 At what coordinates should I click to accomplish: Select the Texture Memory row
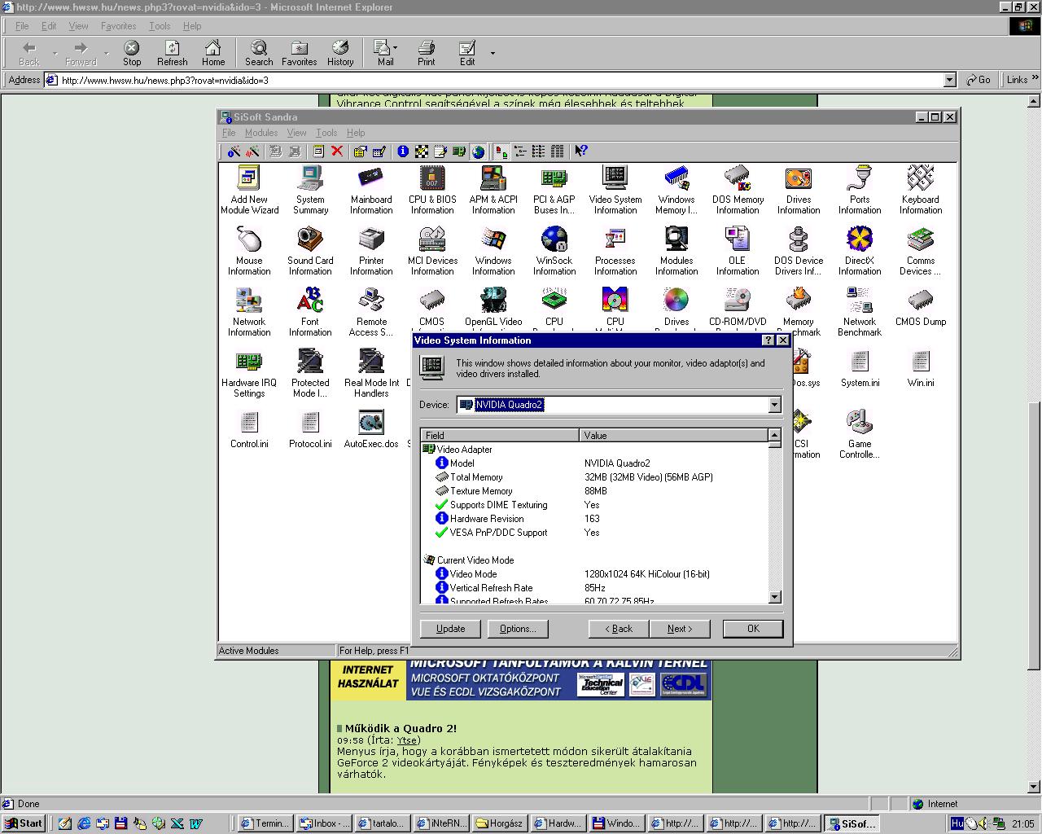[x=594, y=491]
